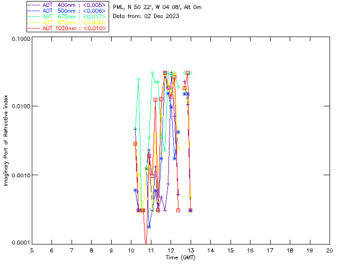Click the purple dashed line sample in legend
Screen dimensions: 339x271
(x=34, y=5)
